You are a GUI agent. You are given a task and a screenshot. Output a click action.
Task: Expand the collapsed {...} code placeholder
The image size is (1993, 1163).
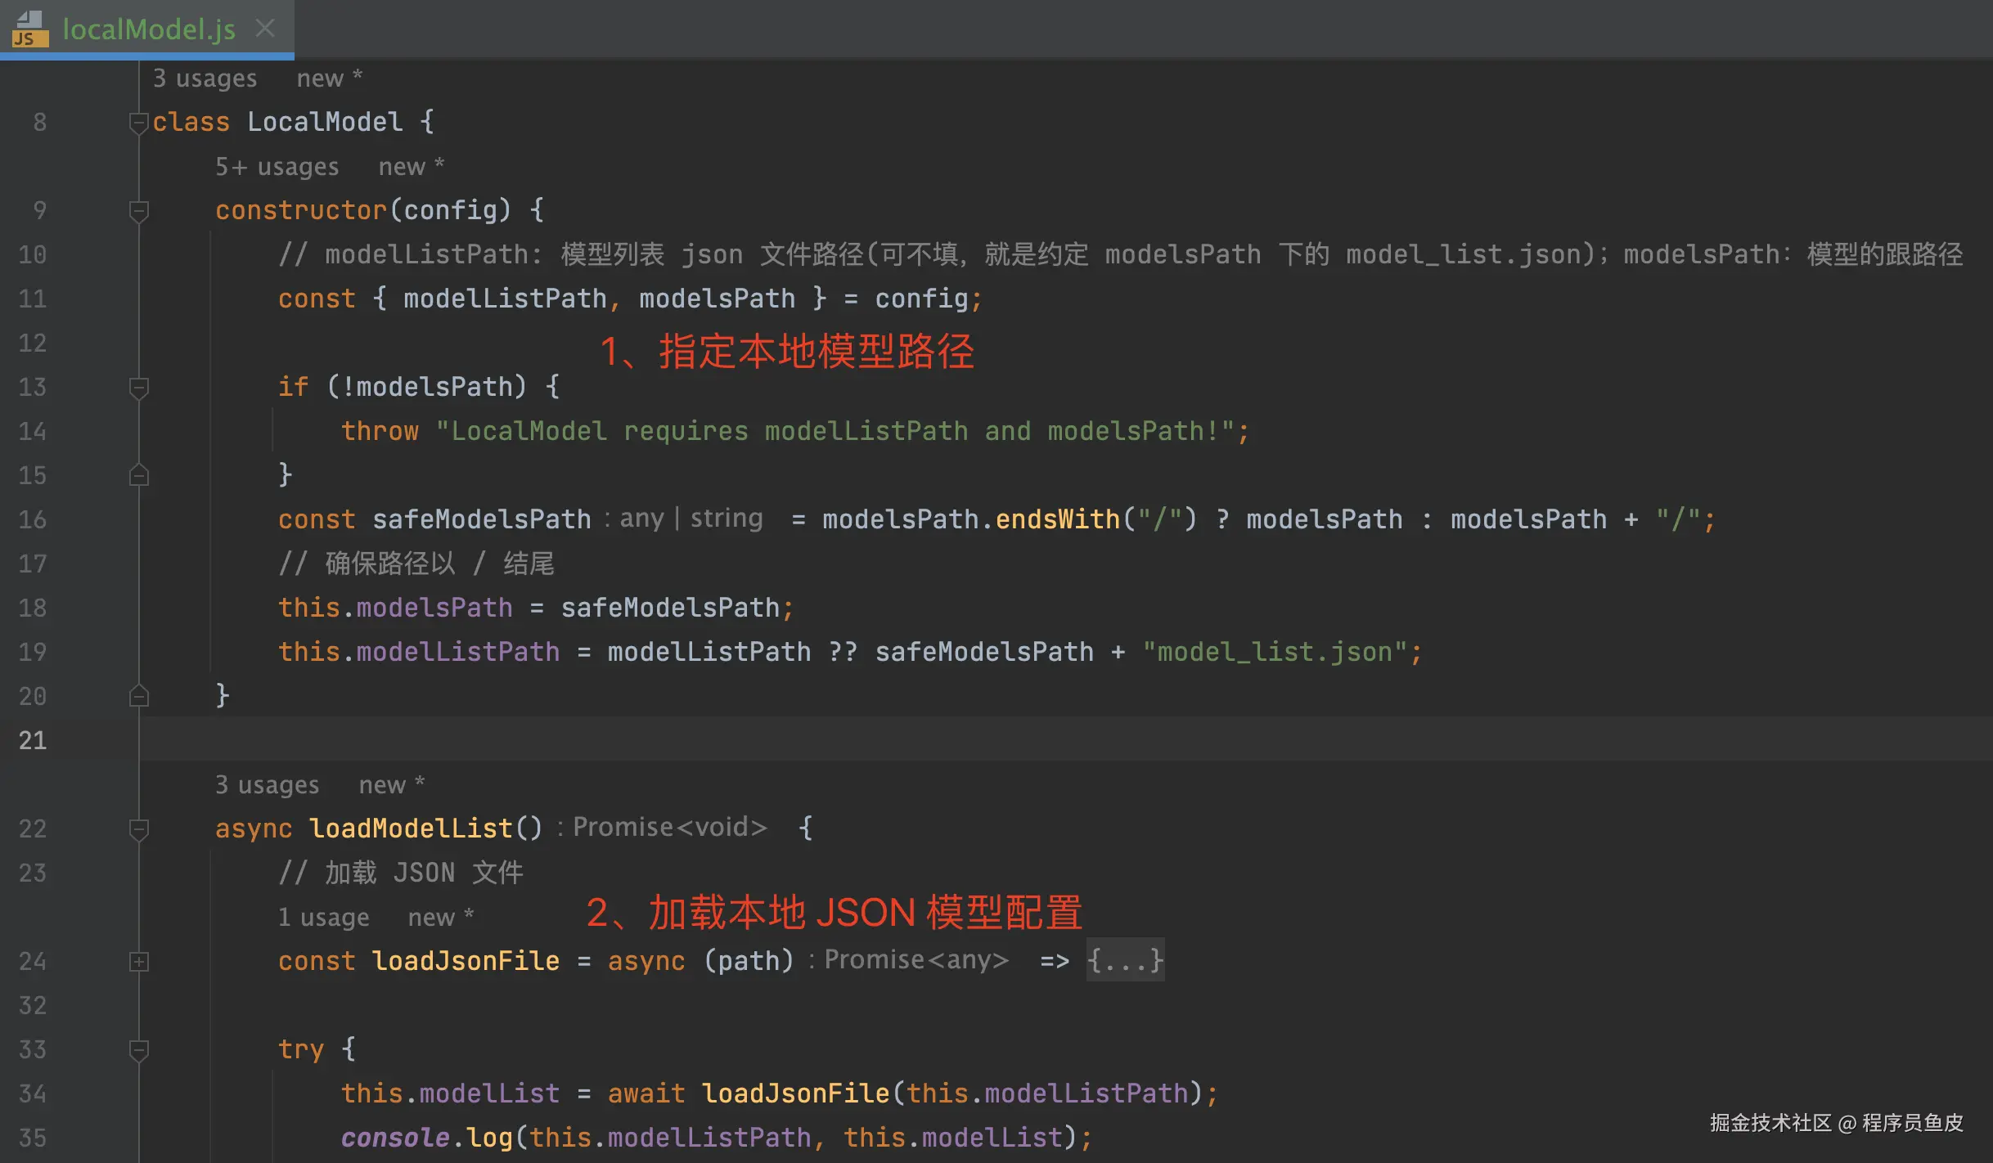coord(1125,960)
